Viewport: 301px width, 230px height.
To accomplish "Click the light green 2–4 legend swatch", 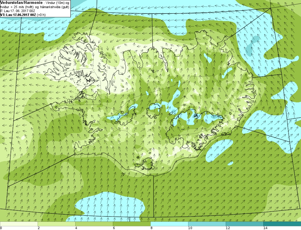I will click(x=57, y=224).
